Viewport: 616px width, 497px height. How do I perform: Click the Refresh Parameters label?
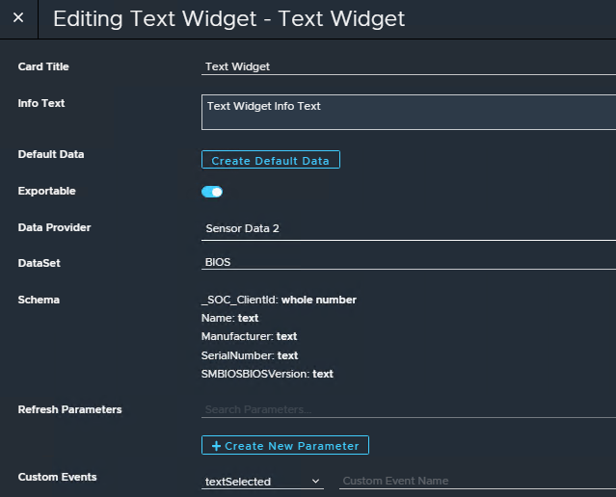pyautogui.click(x=70, y=410)
